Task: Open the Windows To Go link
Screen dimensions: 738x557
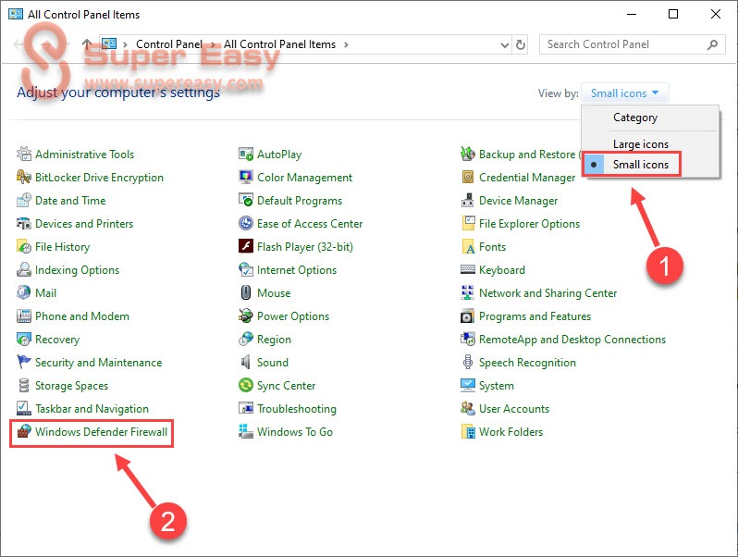Action: (x=295, y=432)
